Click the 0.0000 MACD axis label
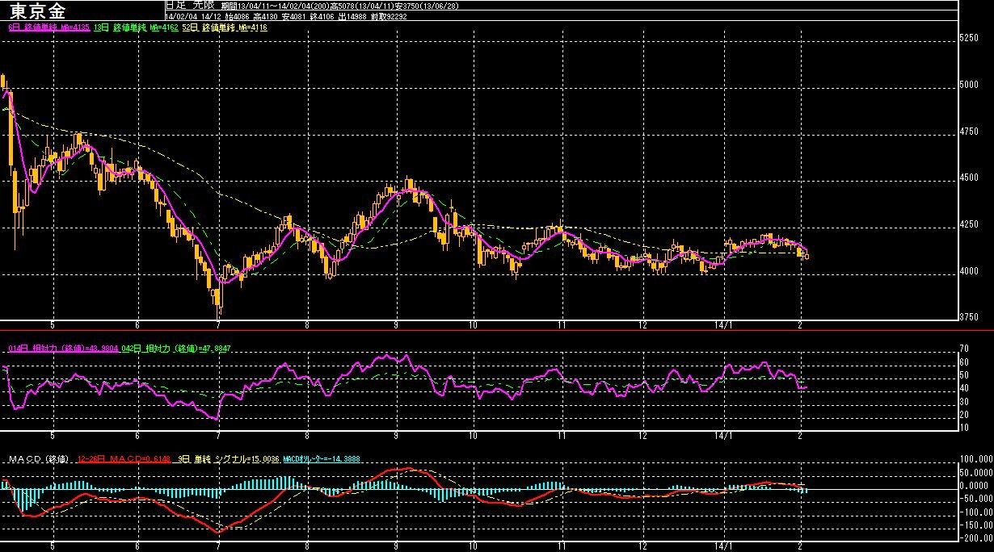The image size is (994, 552). click(975, 486)
